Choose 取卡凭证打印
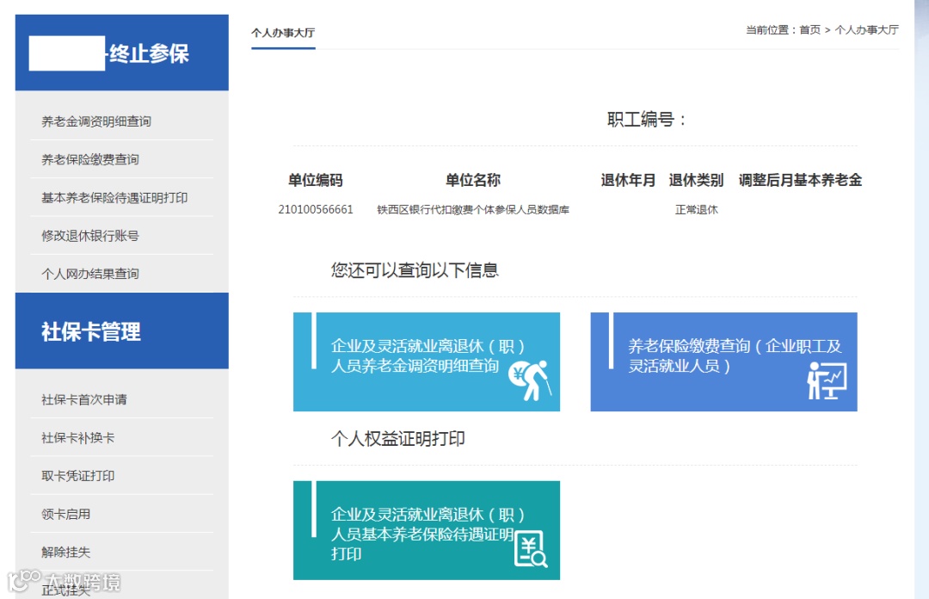 [x=77, y=476]
